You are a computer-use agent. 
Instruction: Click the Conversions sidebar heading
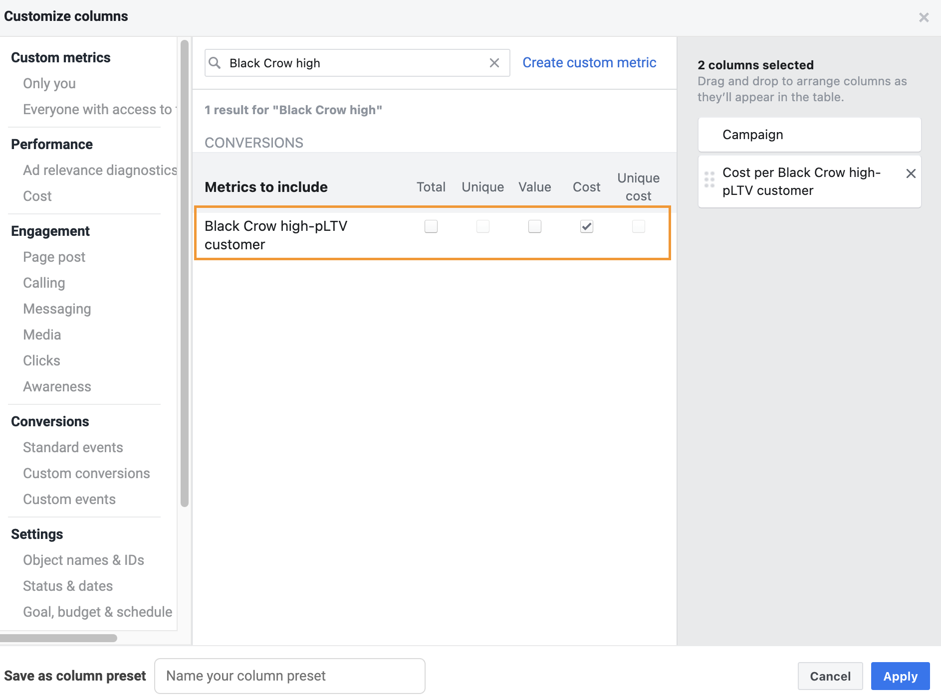tap(50, 421)
